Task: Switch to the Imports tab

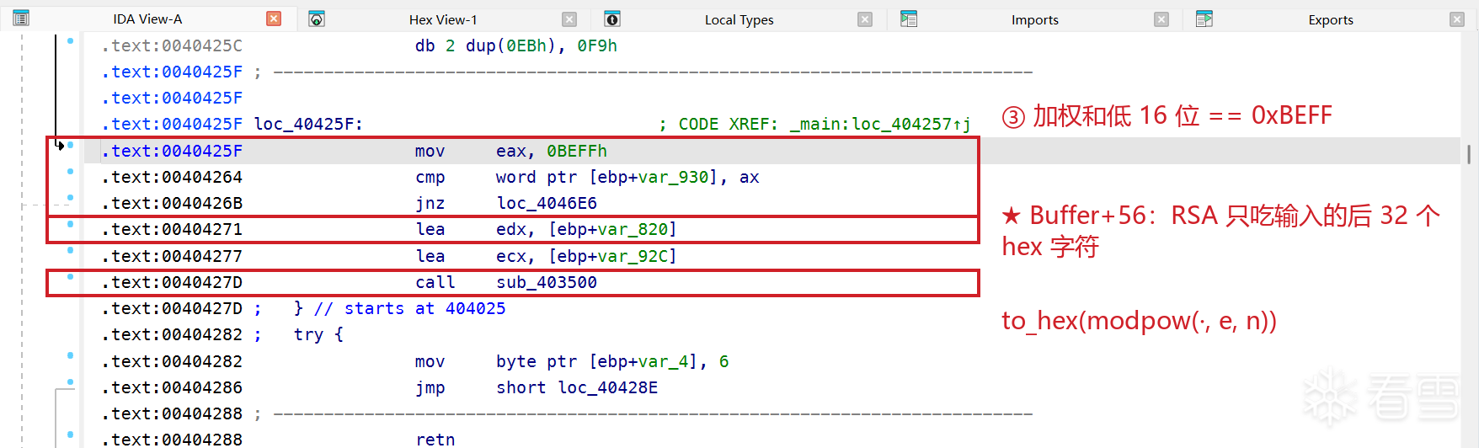Action: 1034,19
